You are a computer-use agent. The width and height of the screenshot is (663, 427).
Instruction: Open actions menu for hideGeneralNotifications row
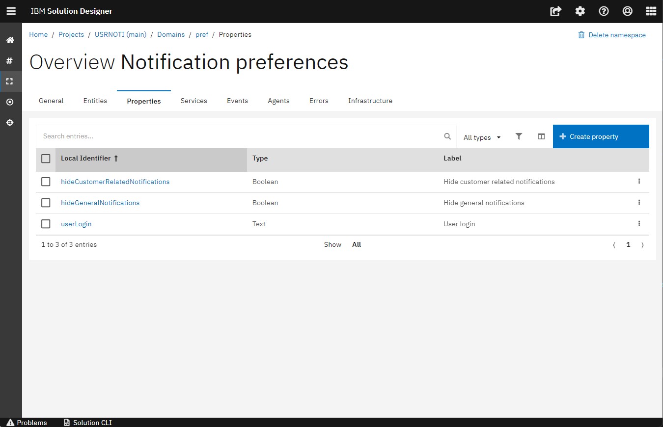pos(639,202)
